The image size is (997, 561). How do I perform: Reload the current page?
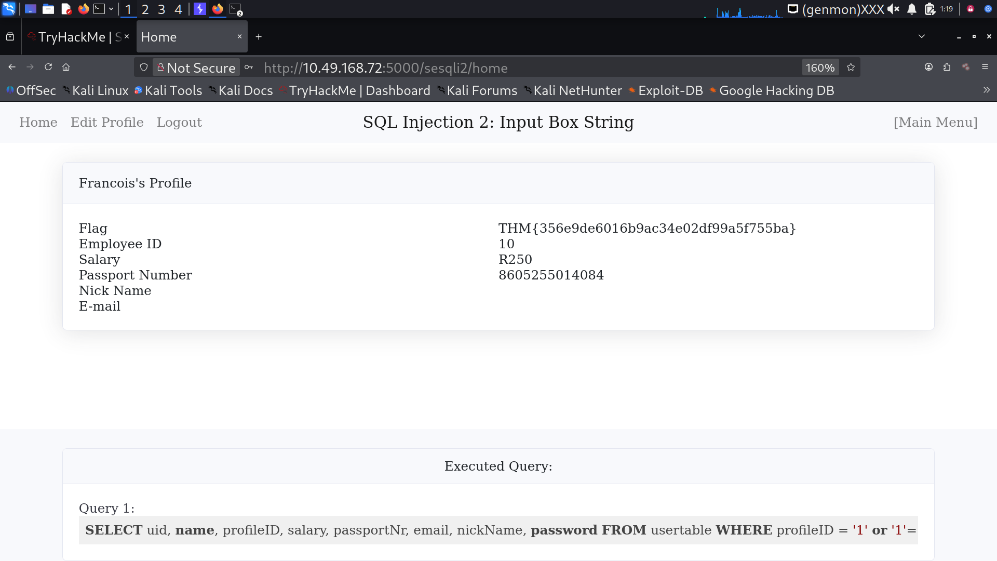pyautogui.click(x=48, y=67)
